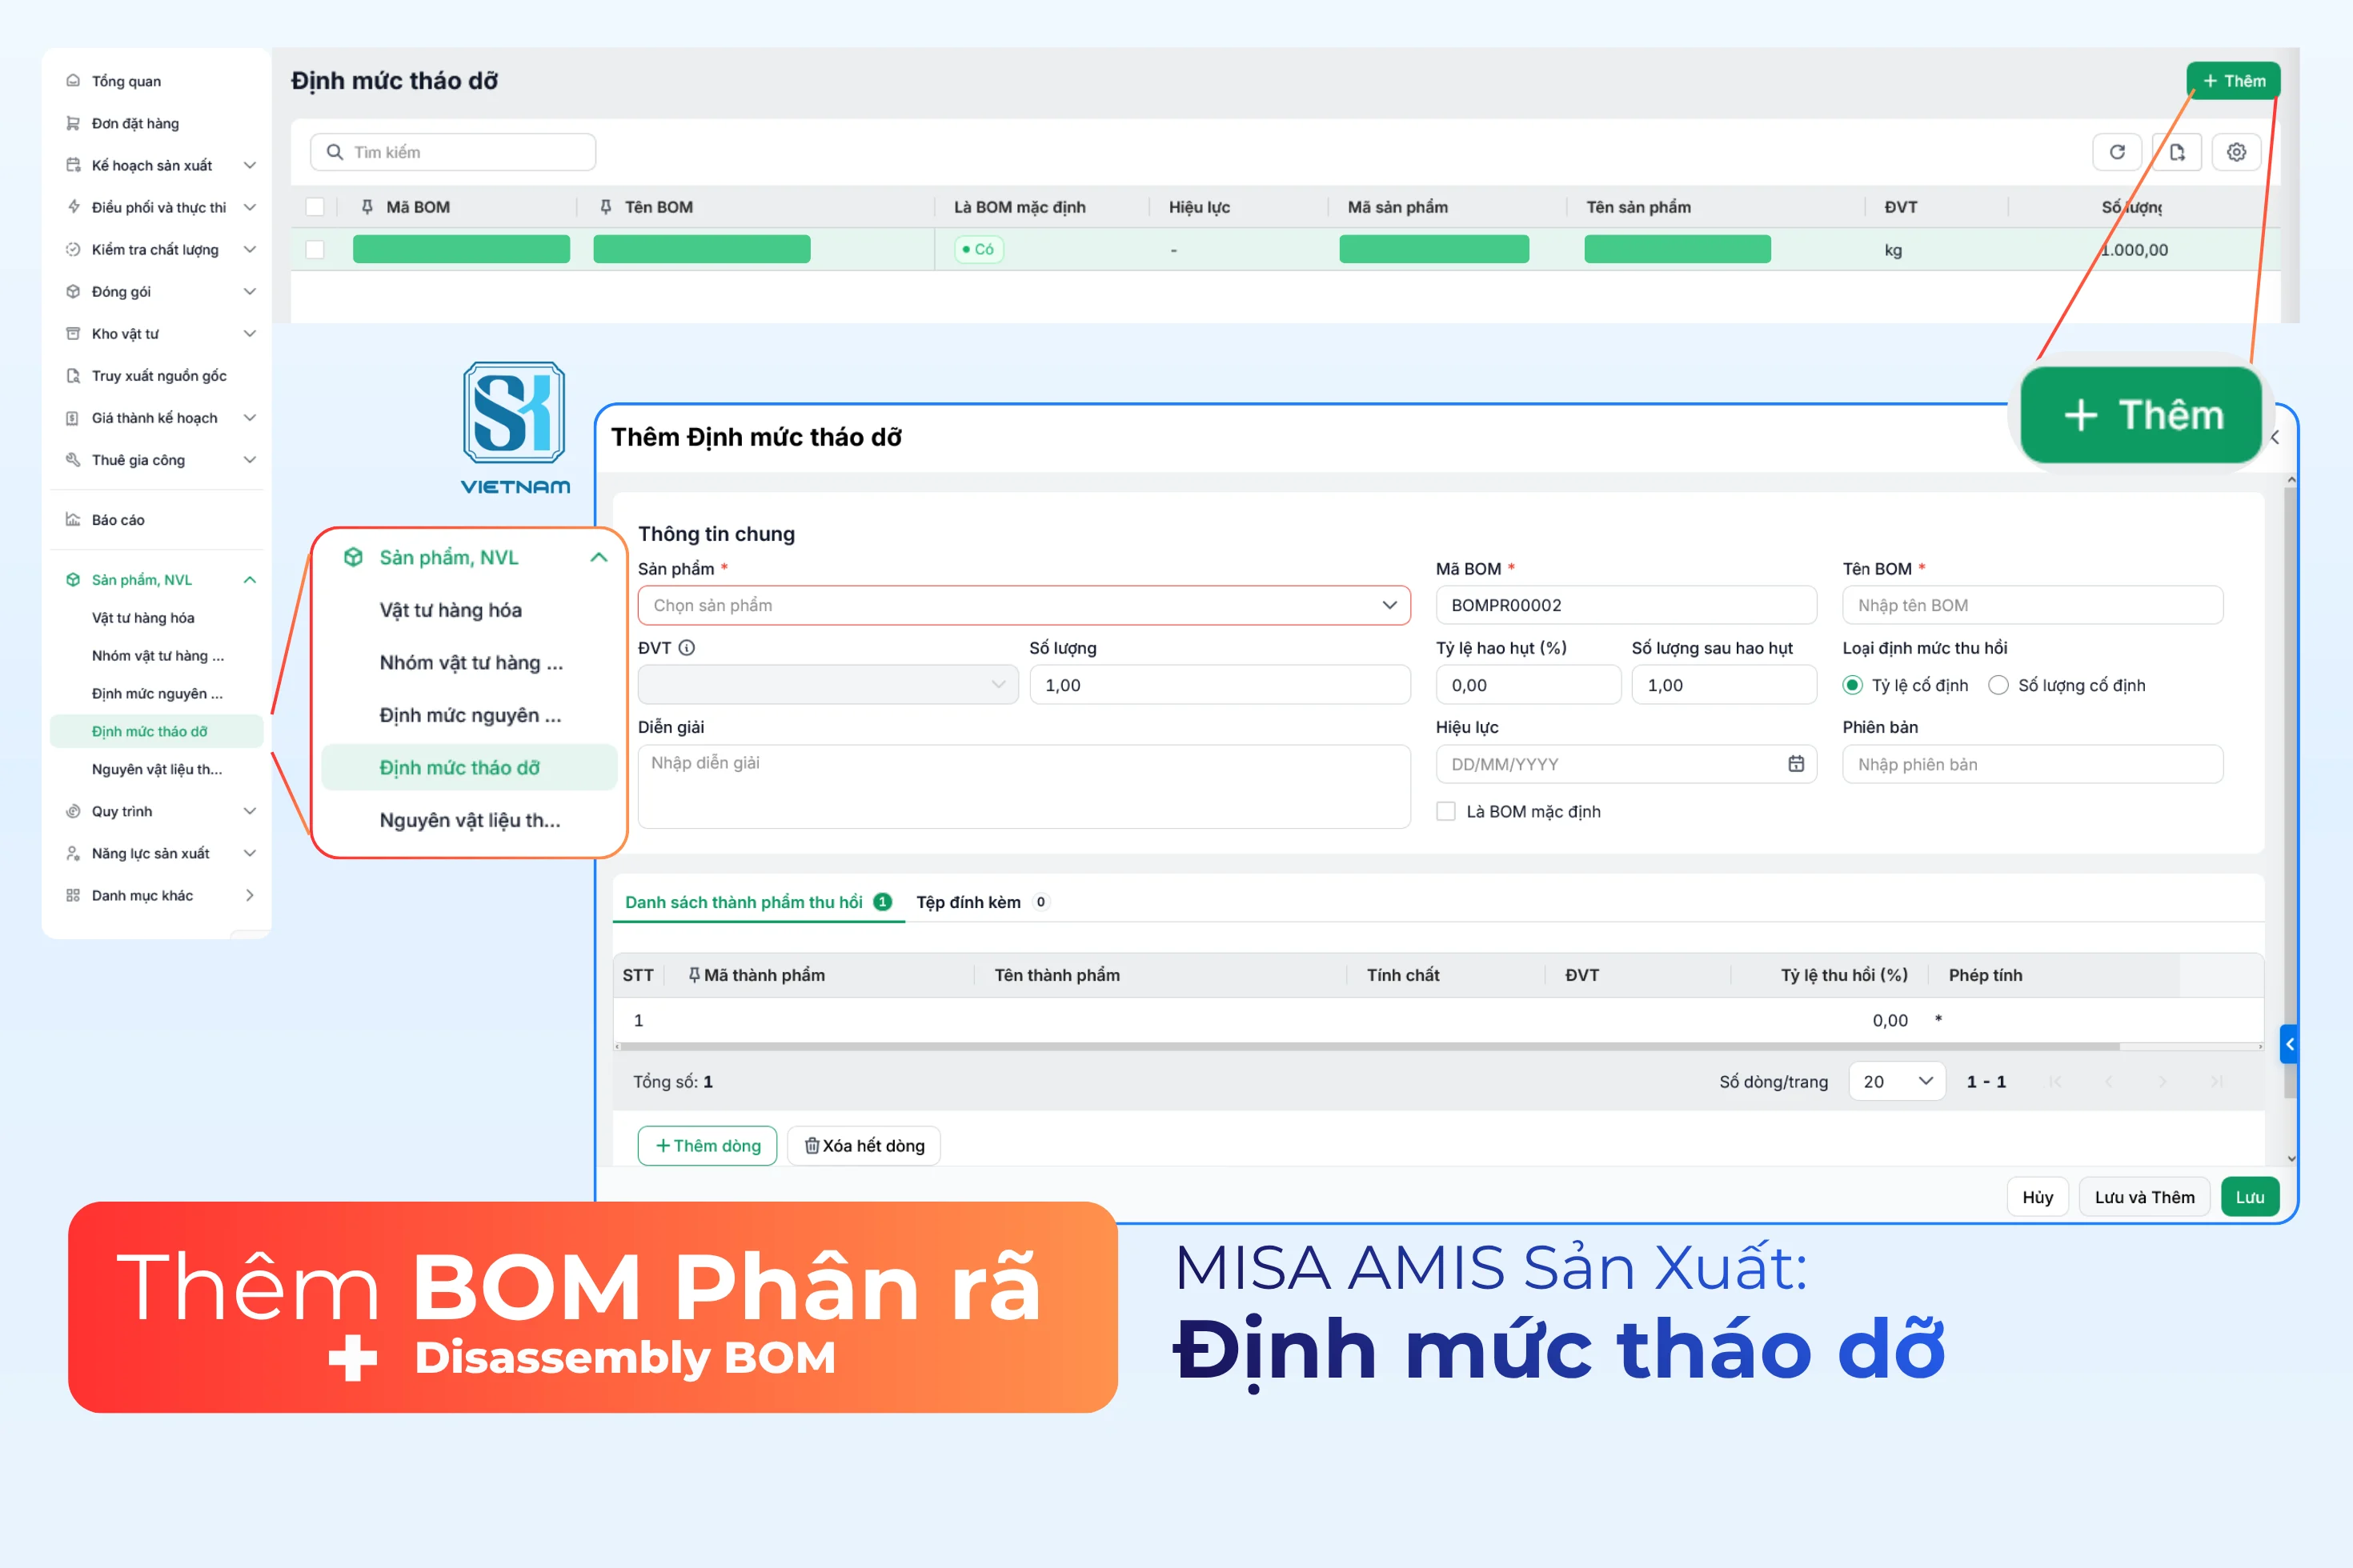The width and height of the screenshot is (2353, 1568).
Task: Click the green Lưu button
Action: coord(2249,1197)
